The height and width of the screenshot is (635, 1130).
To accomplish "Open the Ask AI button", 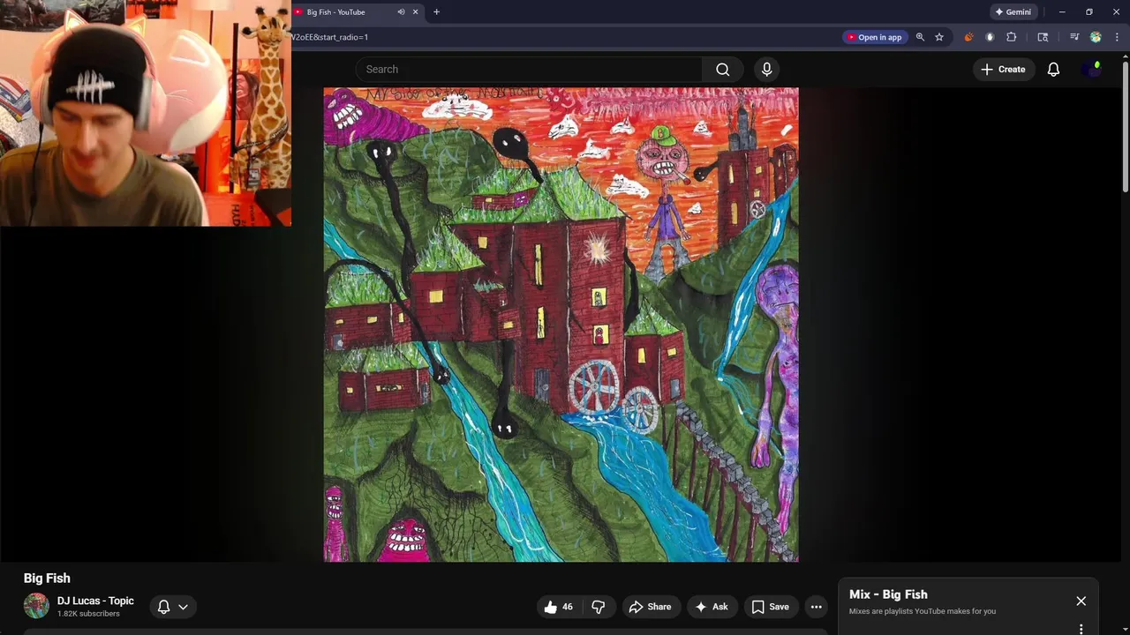I will 712,607.
